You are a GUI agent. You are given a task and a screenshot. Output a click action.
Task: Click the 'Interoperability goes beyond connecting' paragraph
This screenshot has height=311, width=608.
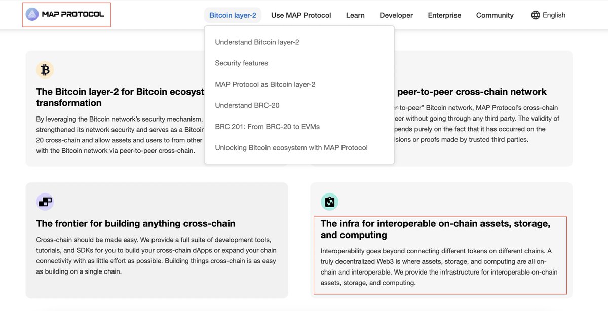coord(439,266)
